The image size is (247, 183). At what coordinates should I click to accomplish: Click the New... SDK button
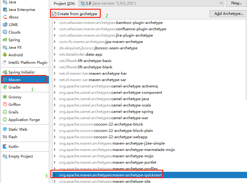(x=236, y=3)
